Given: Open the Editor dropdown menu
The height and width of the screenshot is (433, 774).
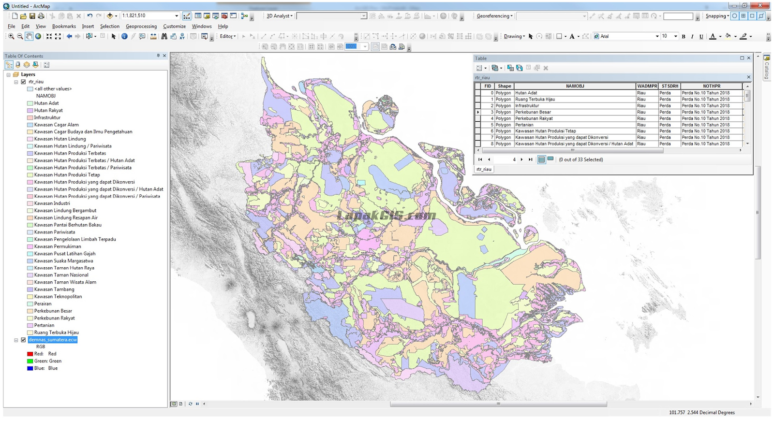Looking at the screenshot, I should [x=227, y=36].
